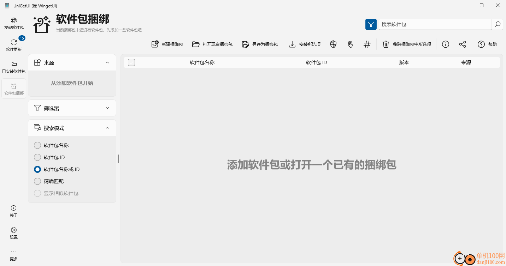This screenshot has width=506, height=266.
Task: Open 已安装软件包 installed packages page
Action: [14, 67]
